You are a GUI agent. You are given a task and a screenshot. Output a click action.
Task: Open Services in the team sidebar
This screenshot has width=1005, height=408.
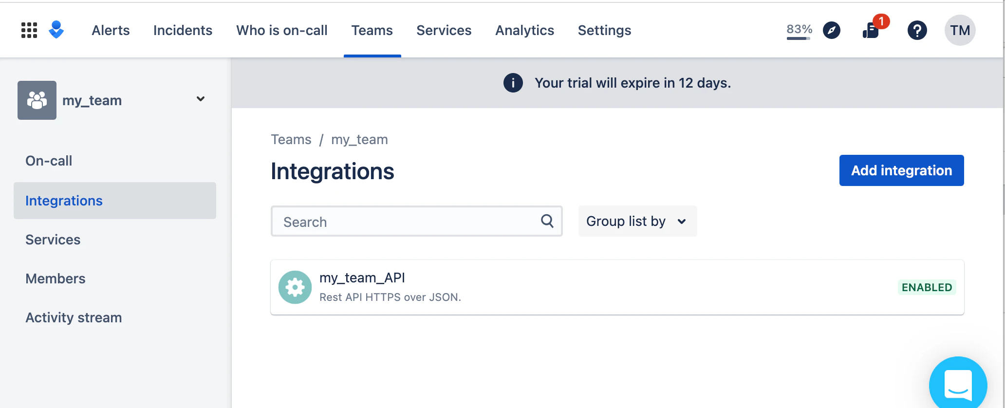(x=53, y=240)
